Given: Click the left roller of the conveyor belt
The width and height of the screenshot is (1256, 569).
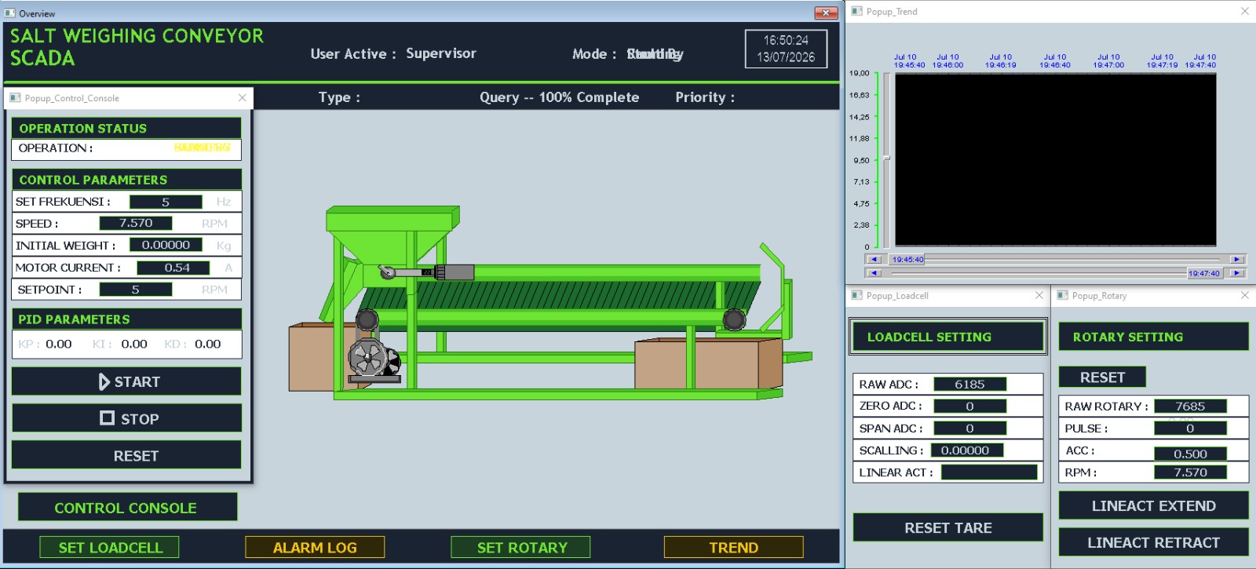Looking at the screenshot, I should tap(367, 319).
